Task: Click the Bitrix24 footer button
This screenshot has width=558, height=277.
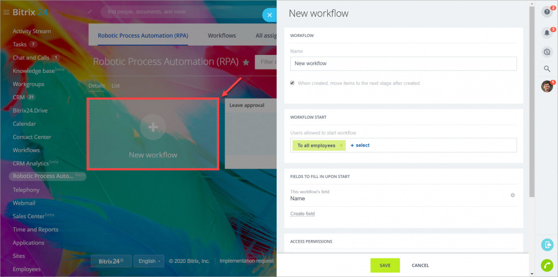Action: coord(111,261)
